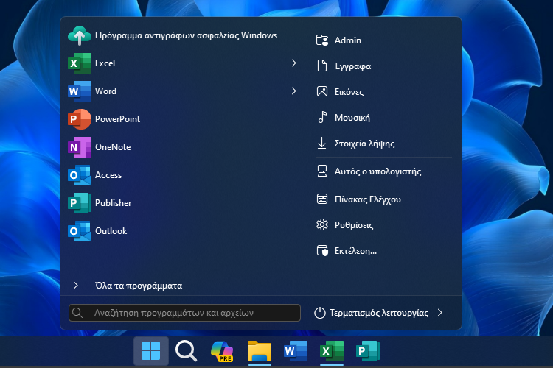Click the Έγγραφα document icon
The image size is (553, 368).
(322, 66)
